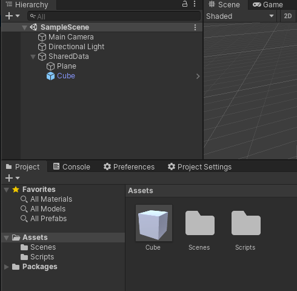This screenshot has height=291, width=297.
Task: Collapse the SampleScene foldout arrow
Action: click(x=24, y=27)
